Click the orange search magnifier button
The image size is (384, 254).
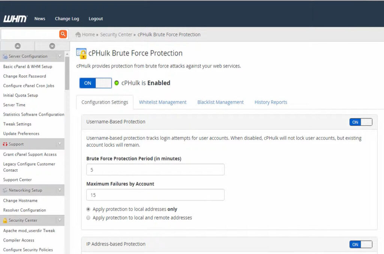63,34
